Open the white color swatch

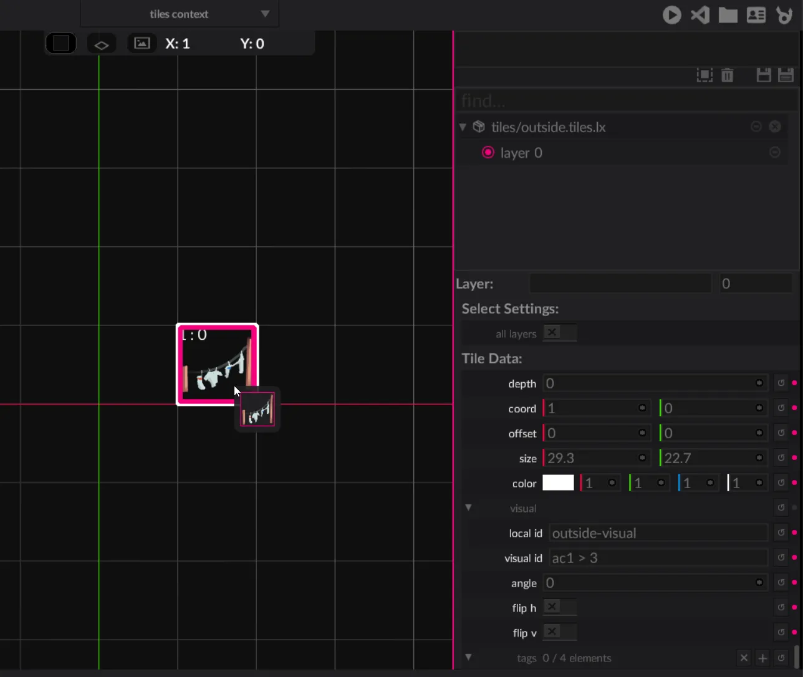(x=558, y=483)
